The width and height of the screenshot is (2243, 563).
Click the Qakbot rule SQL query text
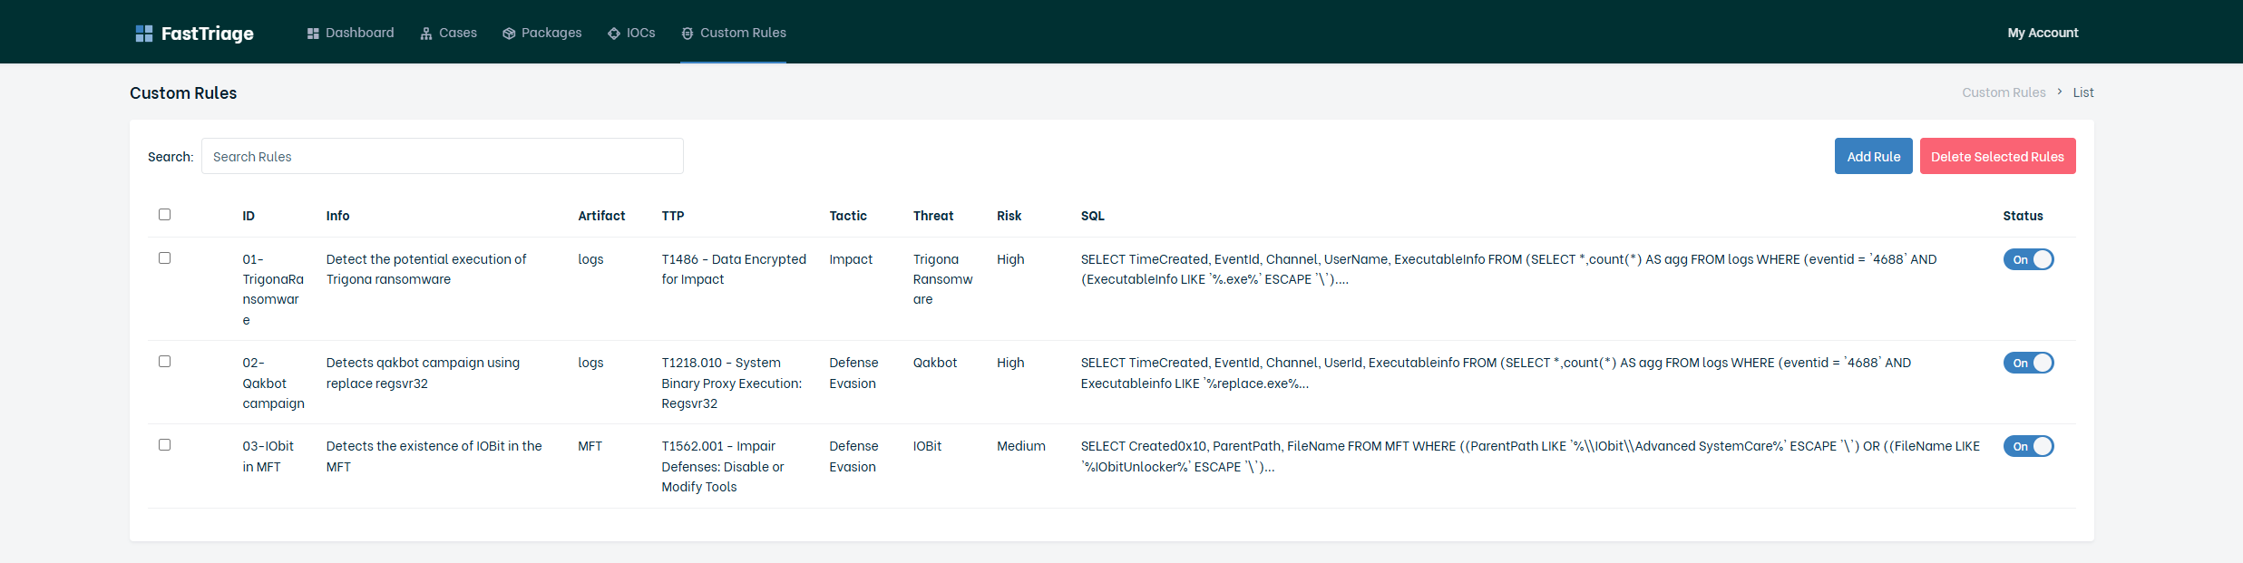1496,373
